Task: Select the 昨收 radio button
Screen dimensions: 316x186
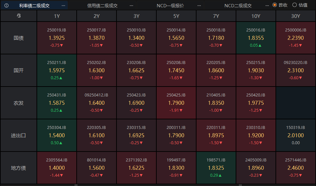Action: (x=275, y=5)
